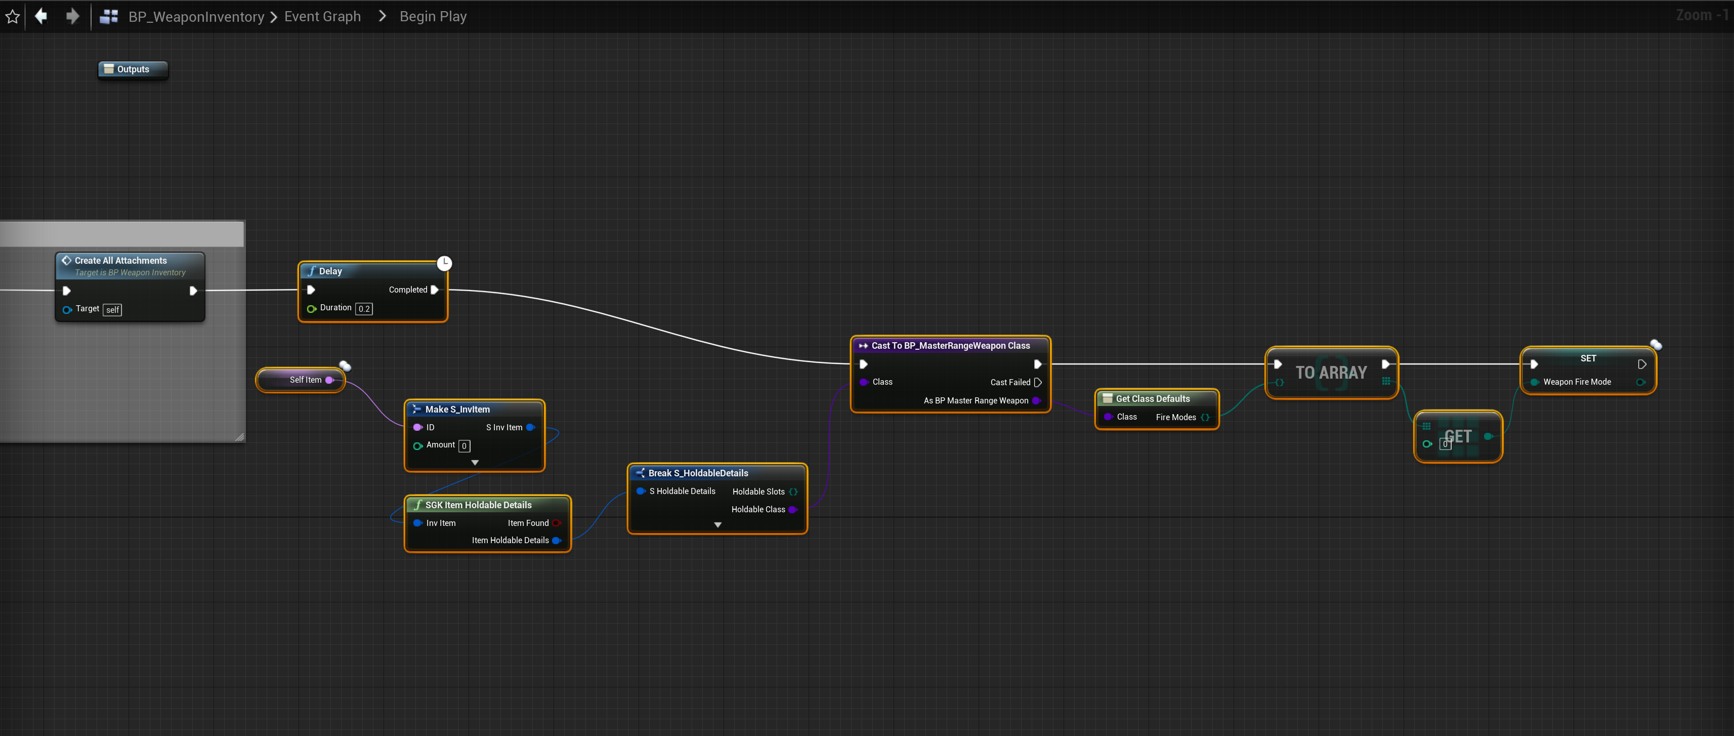Click the Cast Failed execution pin
Viewport: 1734px width, 736px height.
(x=1037, y=383)
